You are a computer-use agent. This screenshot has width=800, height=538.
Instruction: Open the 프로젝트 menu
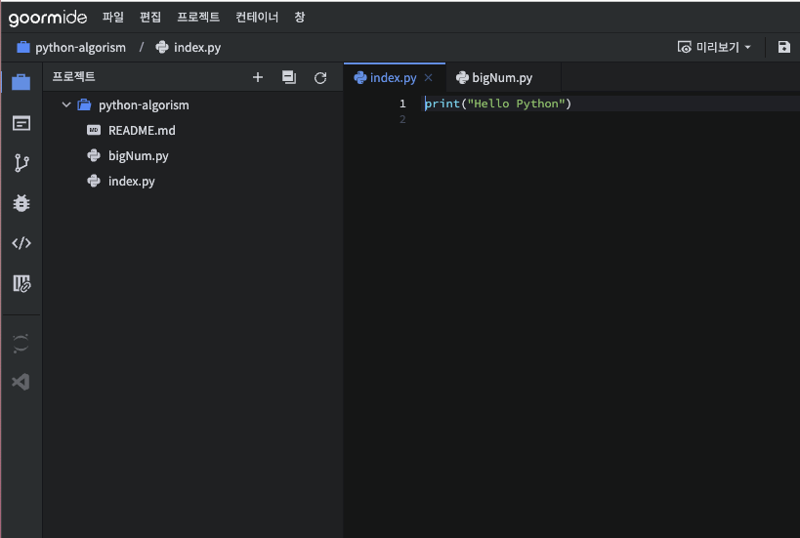(198, 17)
